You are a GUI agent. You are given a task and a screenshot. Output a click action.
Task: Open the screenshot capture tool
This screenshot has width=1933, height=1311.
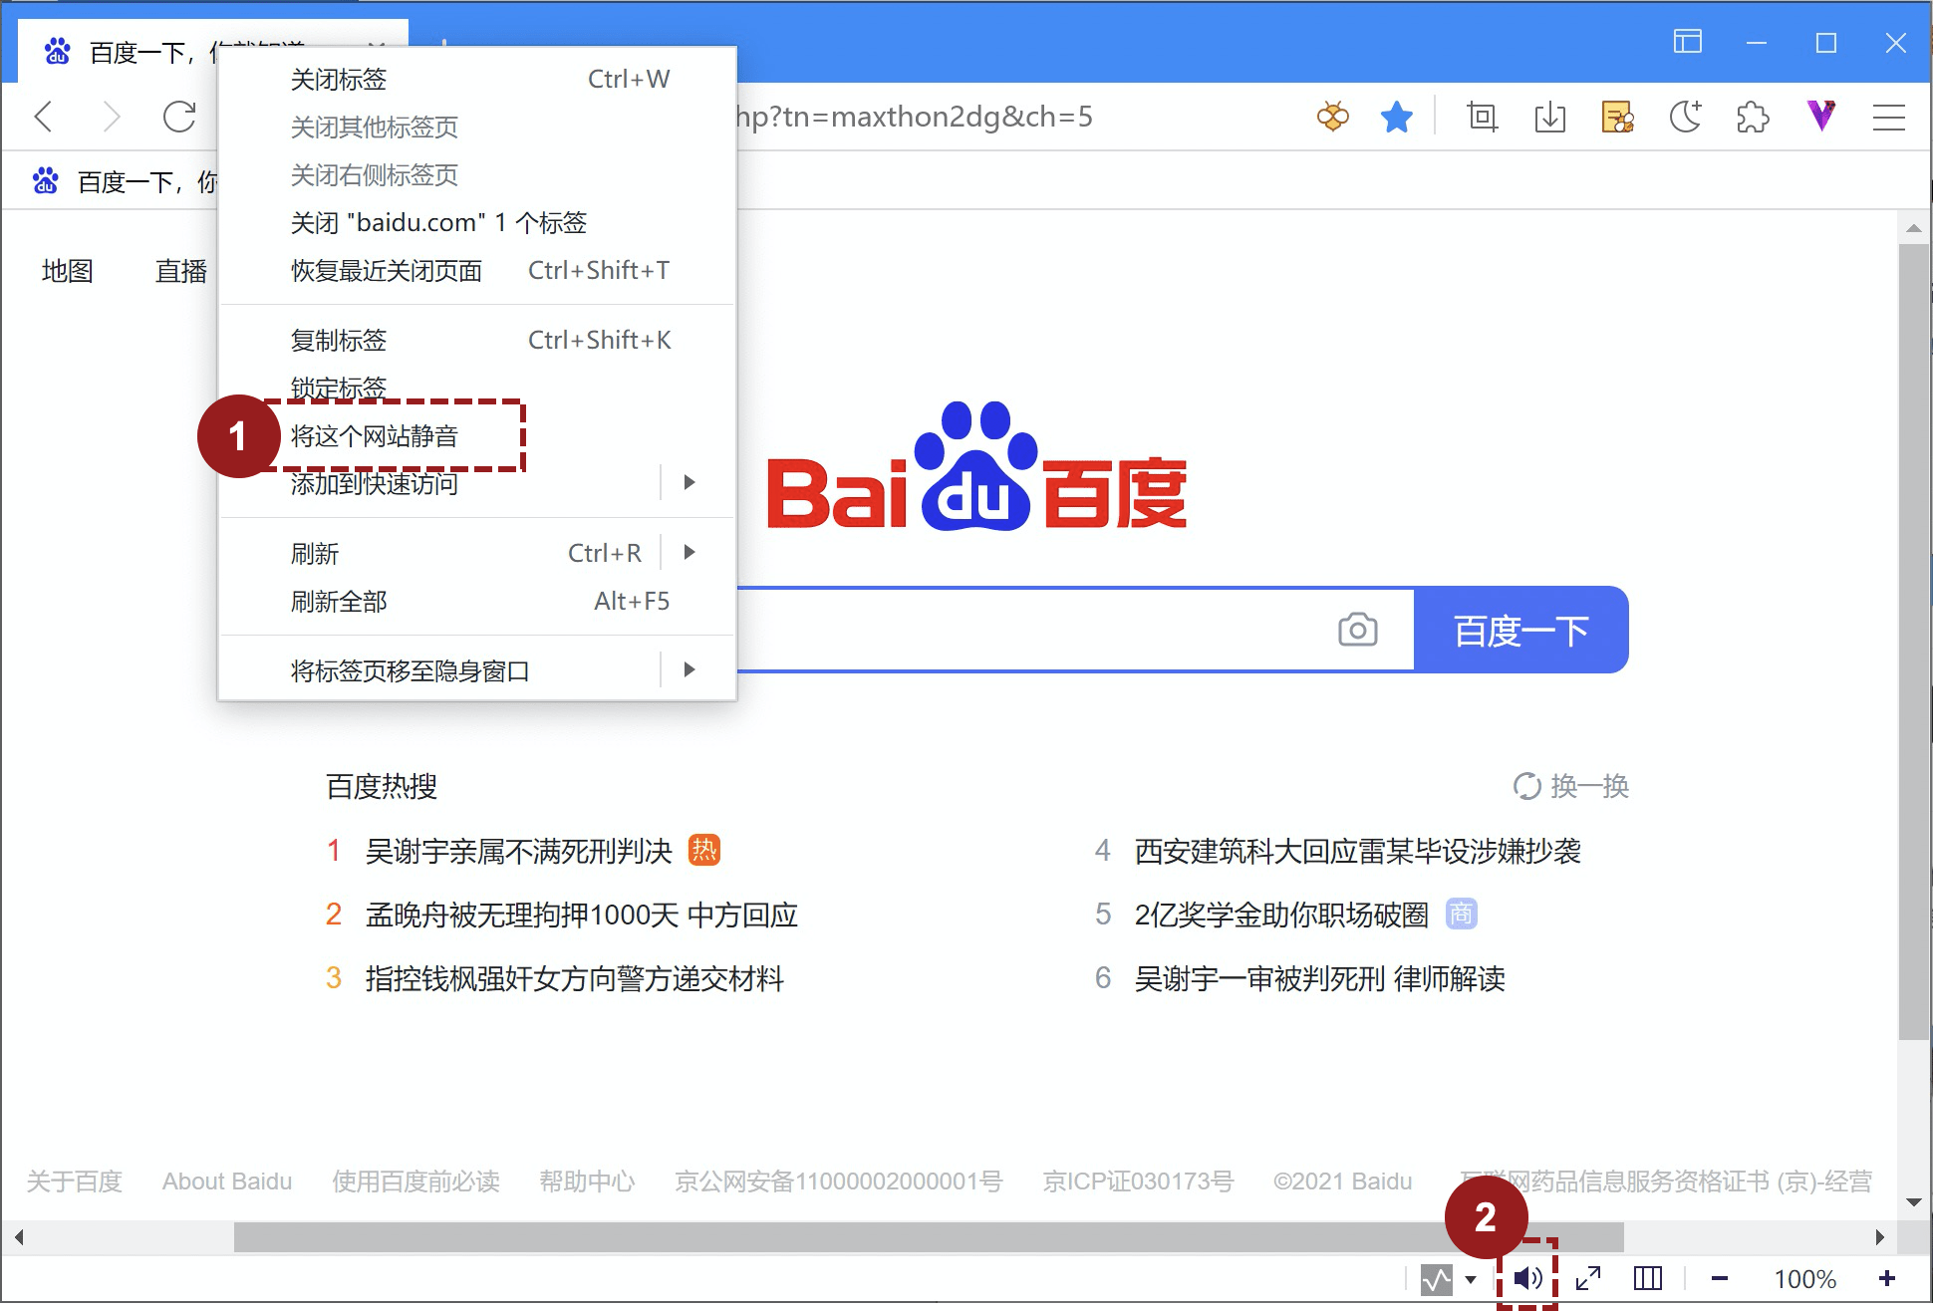click(1483, 117)
